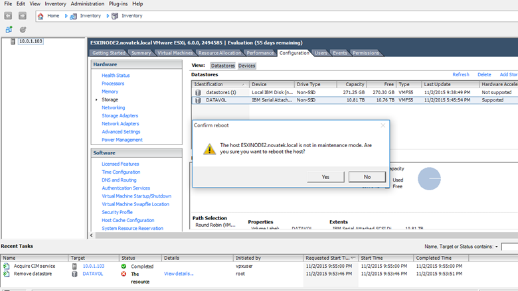Click the Acquire CIM service task icon
This screenshot has width=518, height=291.
[6, 266]
